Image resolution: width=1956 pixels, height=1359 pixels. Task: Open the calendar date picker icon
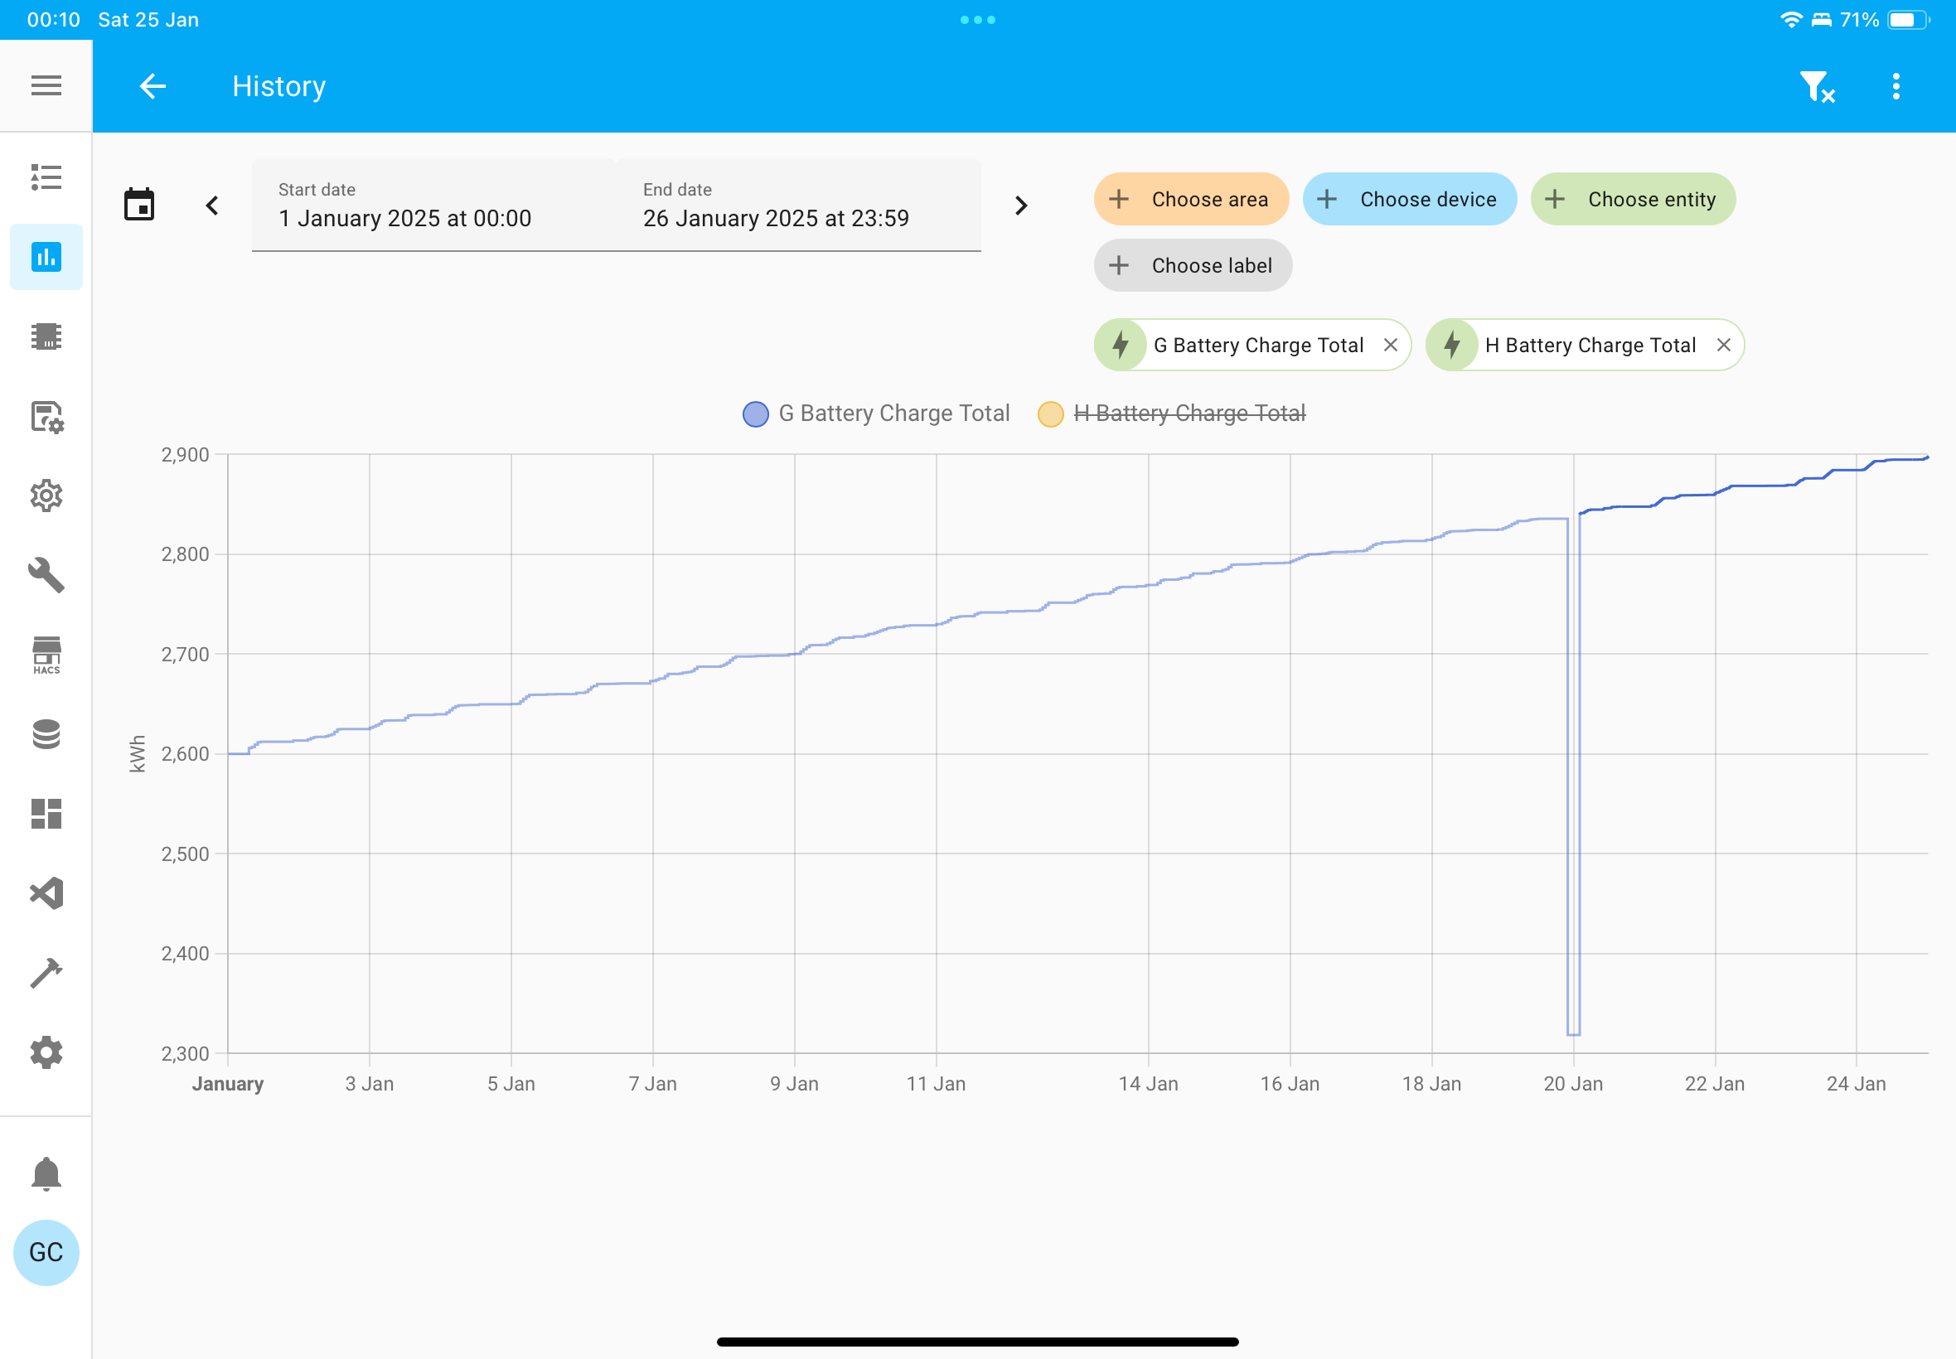(x=138, y=205)
